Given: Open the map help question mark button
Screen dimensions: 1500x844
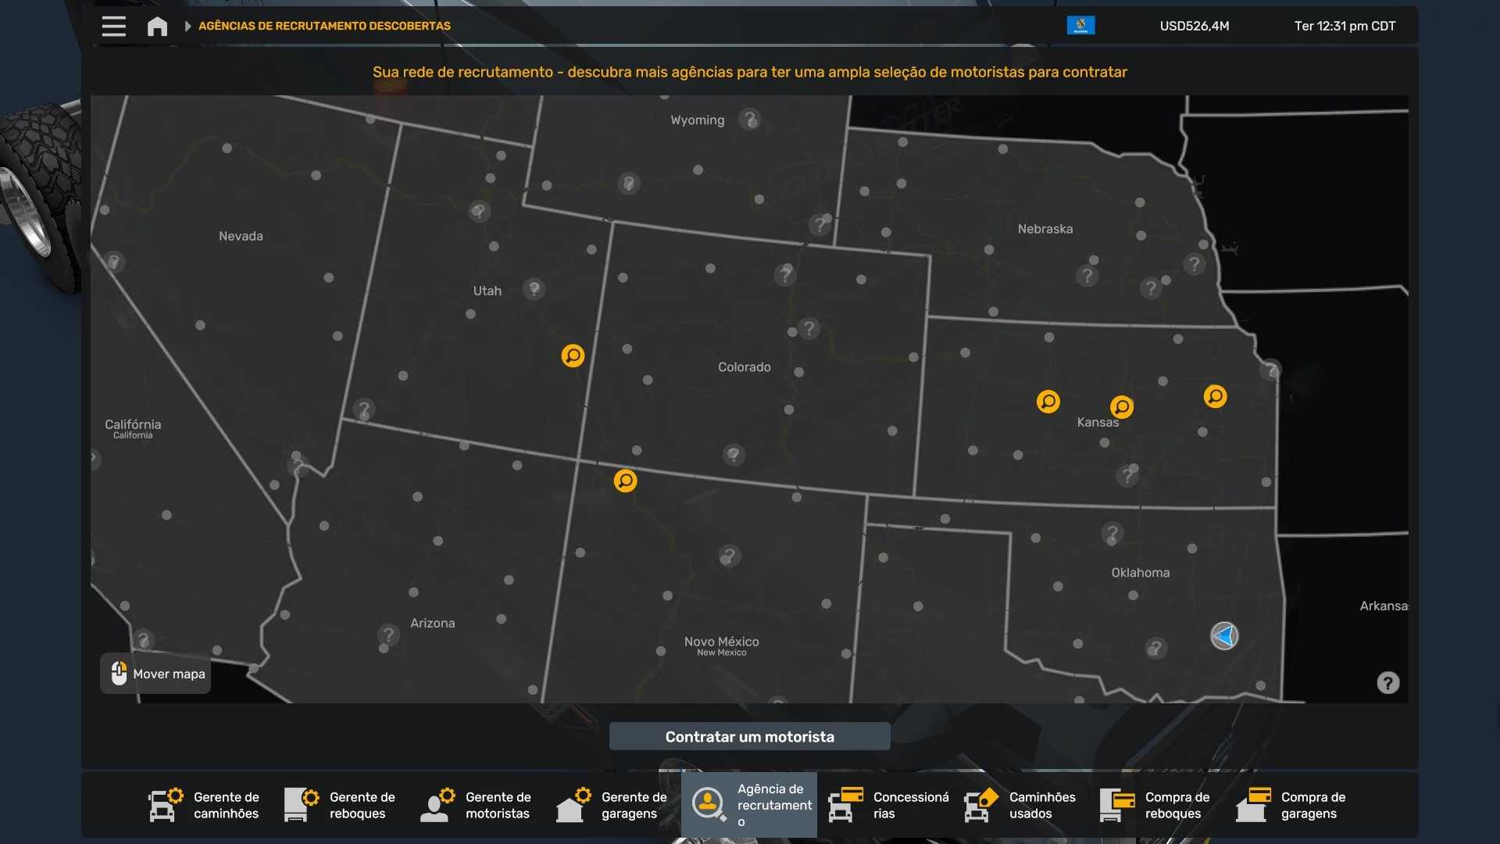Looking at the screenshot, I should pyautogui.click(x=1387, y=683).
